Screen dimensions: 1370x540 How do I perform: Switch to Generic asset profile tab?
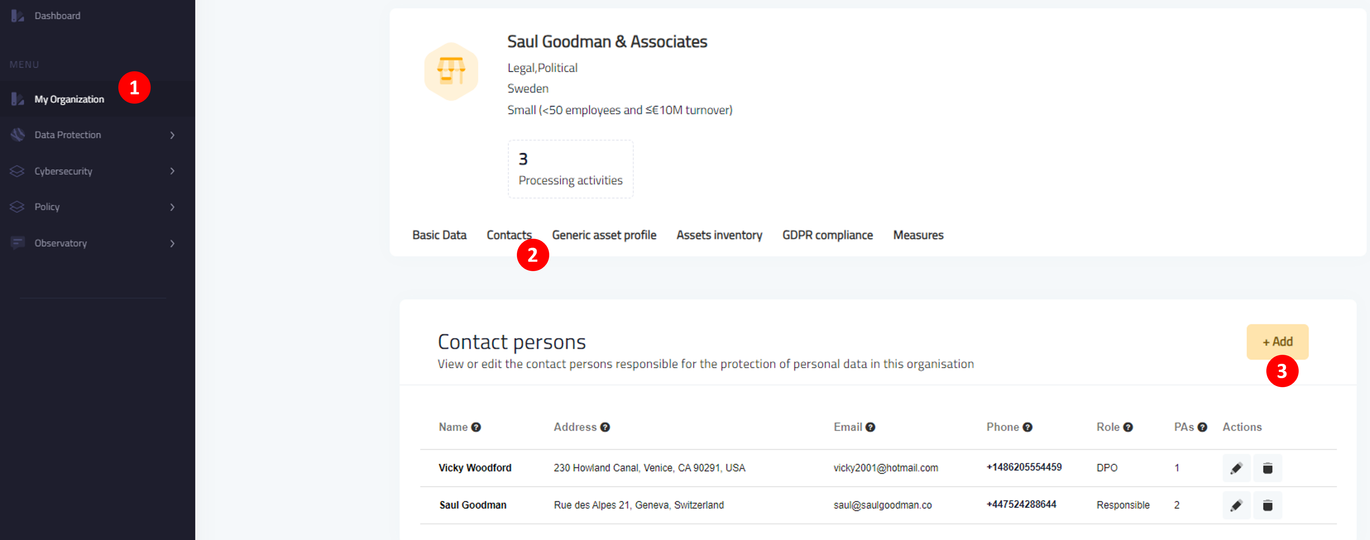(x=604, y=235)
